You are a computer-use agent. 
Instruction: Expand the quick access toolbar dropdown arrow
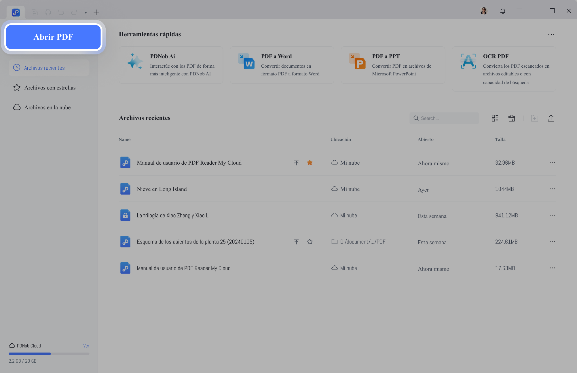86,13
